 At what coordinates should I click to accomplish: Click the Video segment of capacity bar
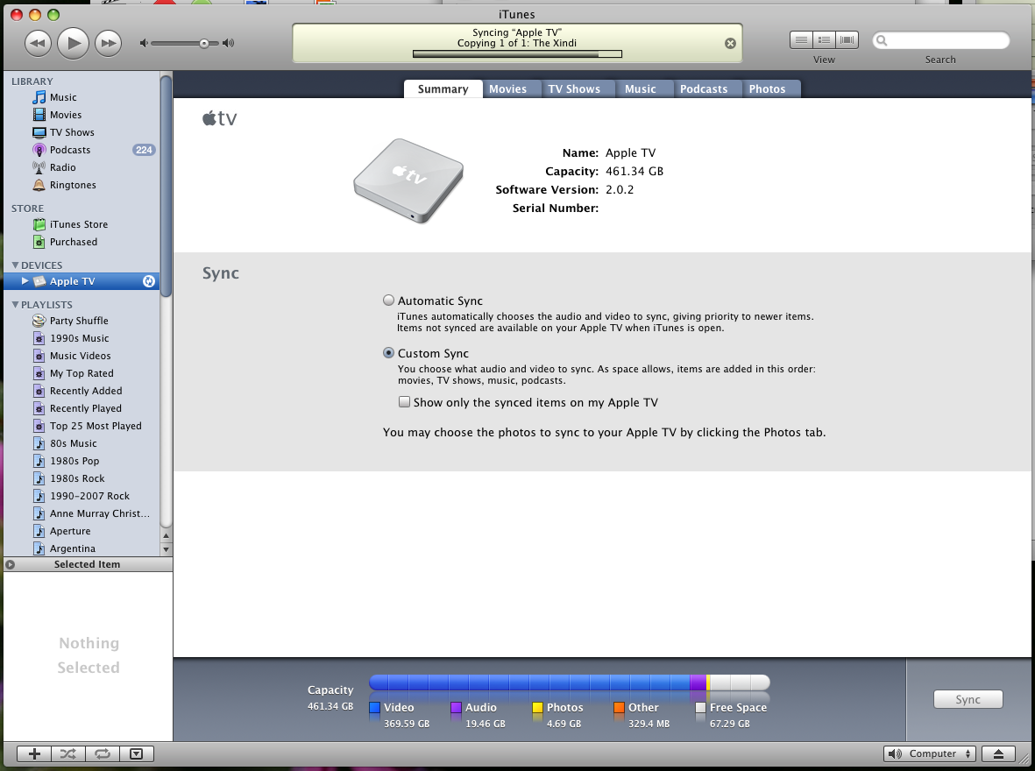coord(528,682)
